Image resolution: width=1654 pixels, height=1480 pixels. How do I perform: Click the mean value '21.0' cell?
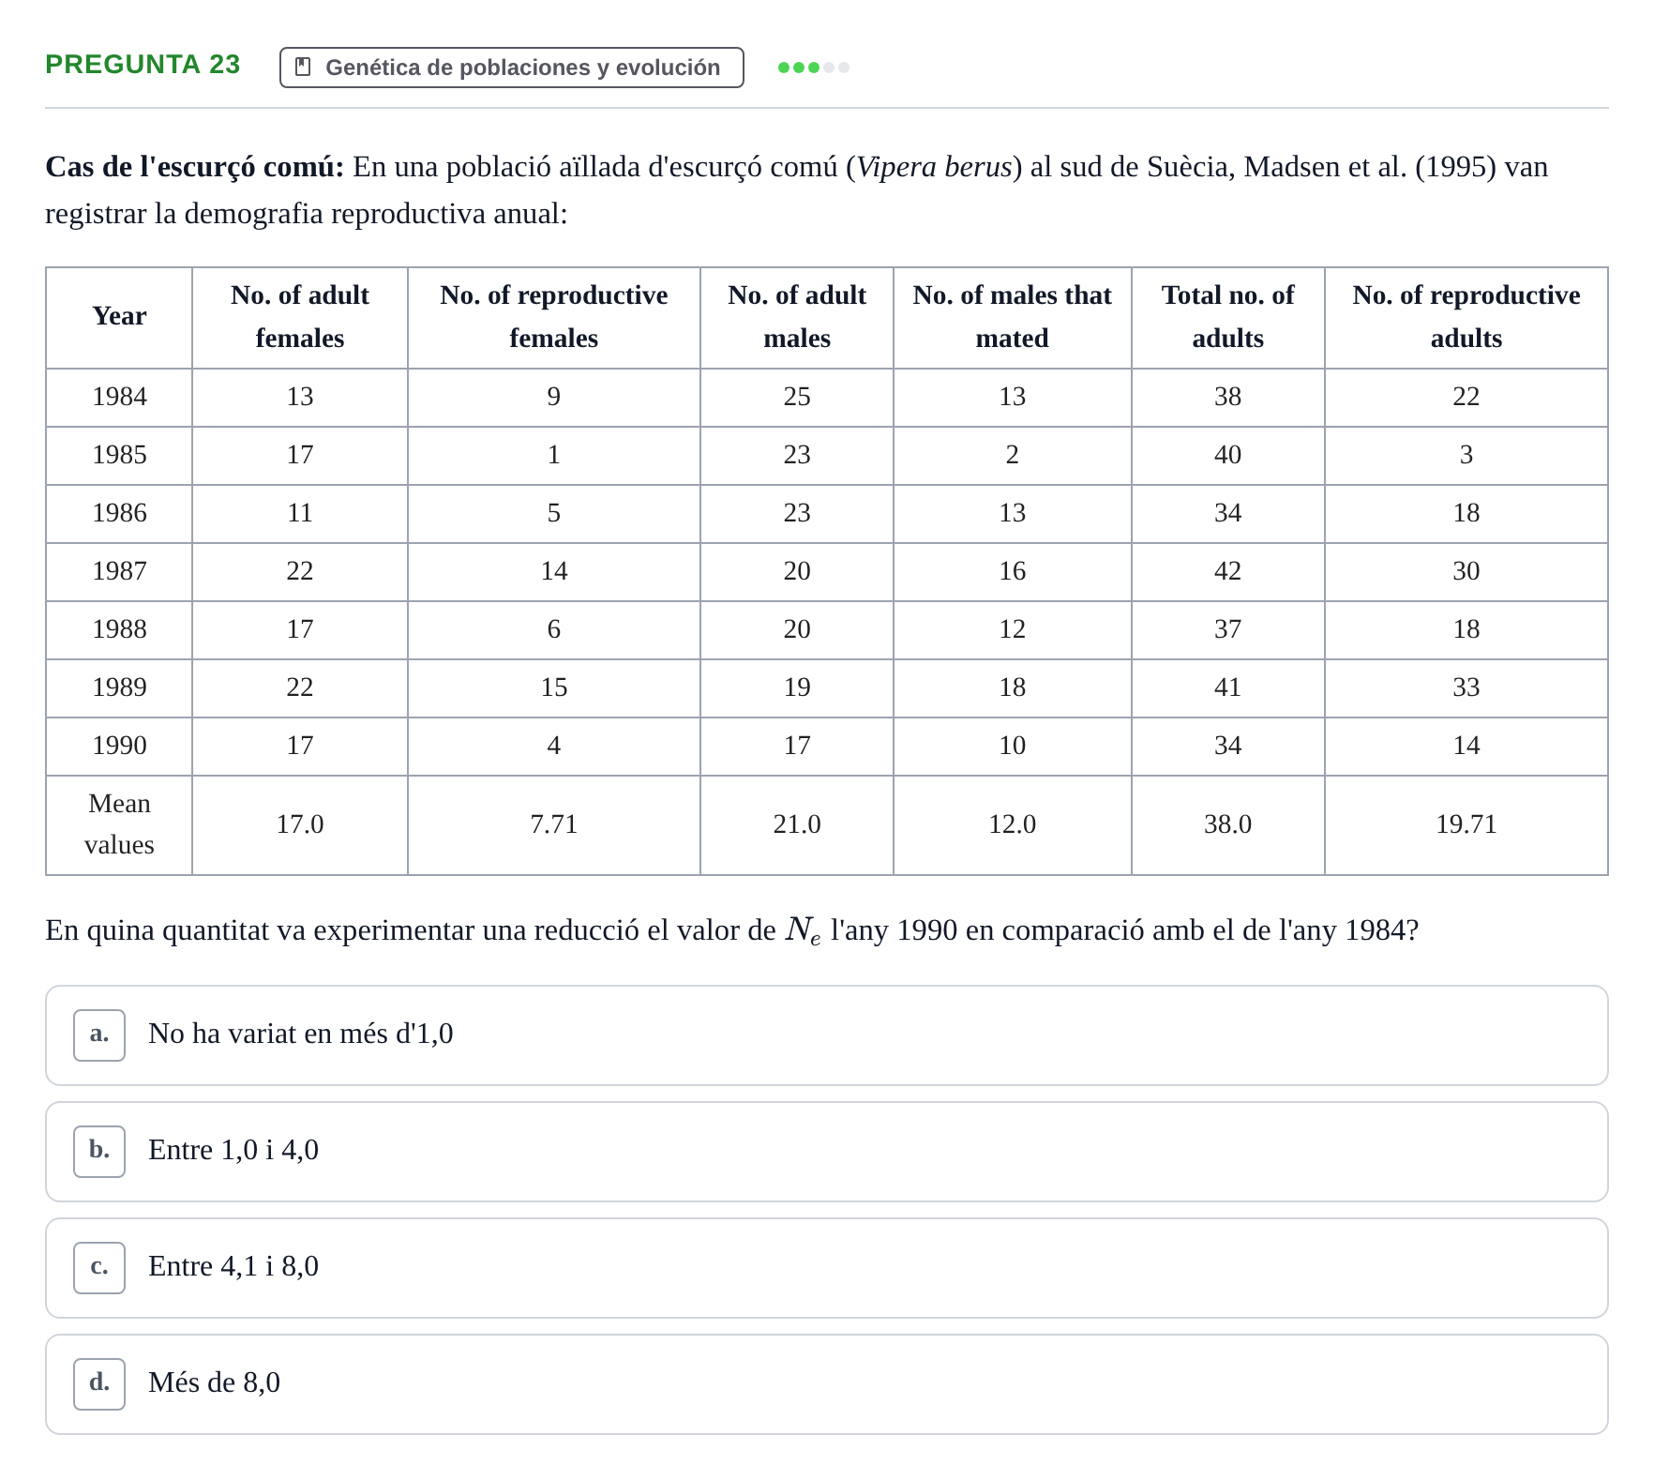[x=797, y=824]
